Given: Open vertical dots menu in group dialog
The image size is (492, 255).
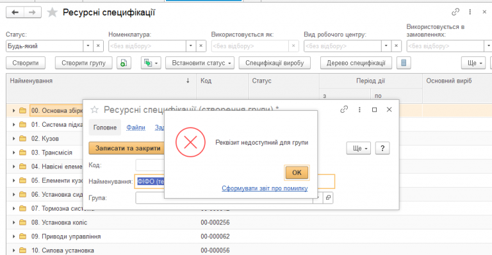Looking at the screenshot, I should coord(359,110).
